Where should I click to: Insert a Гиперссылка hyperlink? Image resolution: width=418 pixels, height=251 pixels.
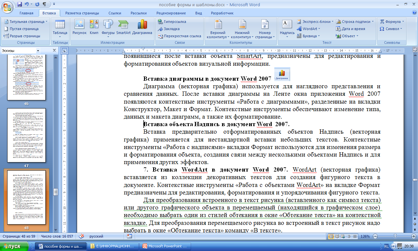pyautogui.click(x=172, y=22)
